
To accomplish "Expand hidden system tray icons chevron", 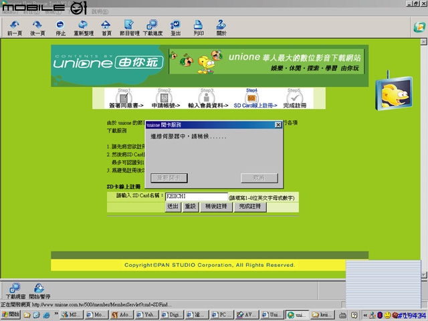I will point(365,315).
